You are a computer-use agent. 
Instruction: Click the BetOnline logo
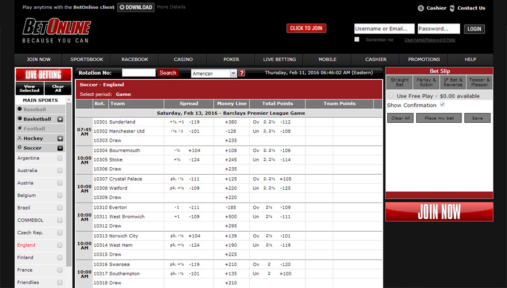(56, 30)
